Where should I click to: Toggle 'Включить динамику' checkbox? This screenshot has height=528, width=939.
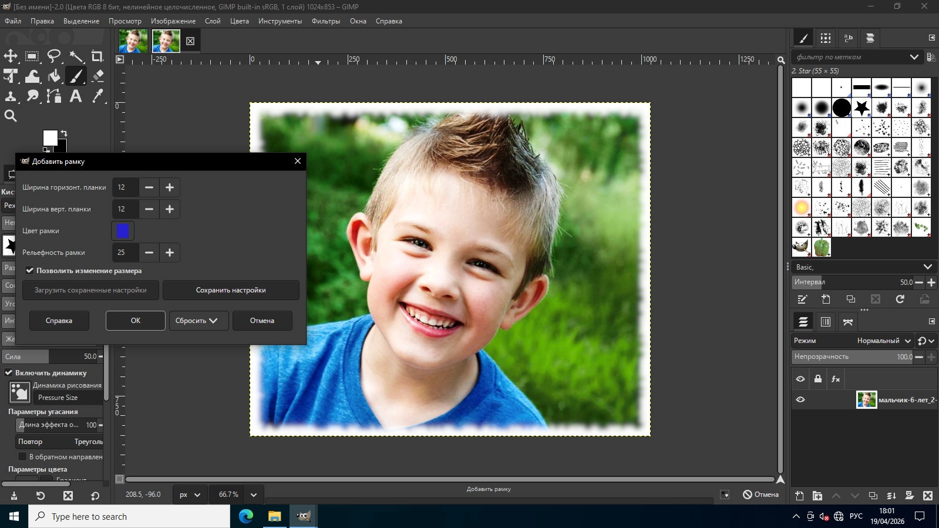[9, 372]
